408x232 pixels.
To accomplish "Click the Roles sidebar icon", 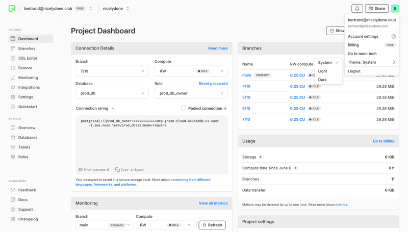I will (x=13, y=157).
